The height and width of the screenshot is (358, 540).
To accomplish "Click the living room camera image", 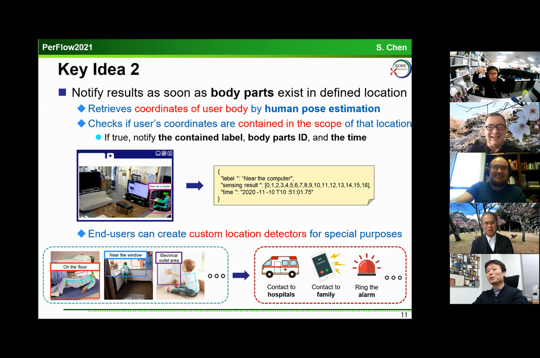I will click(125, 192).
